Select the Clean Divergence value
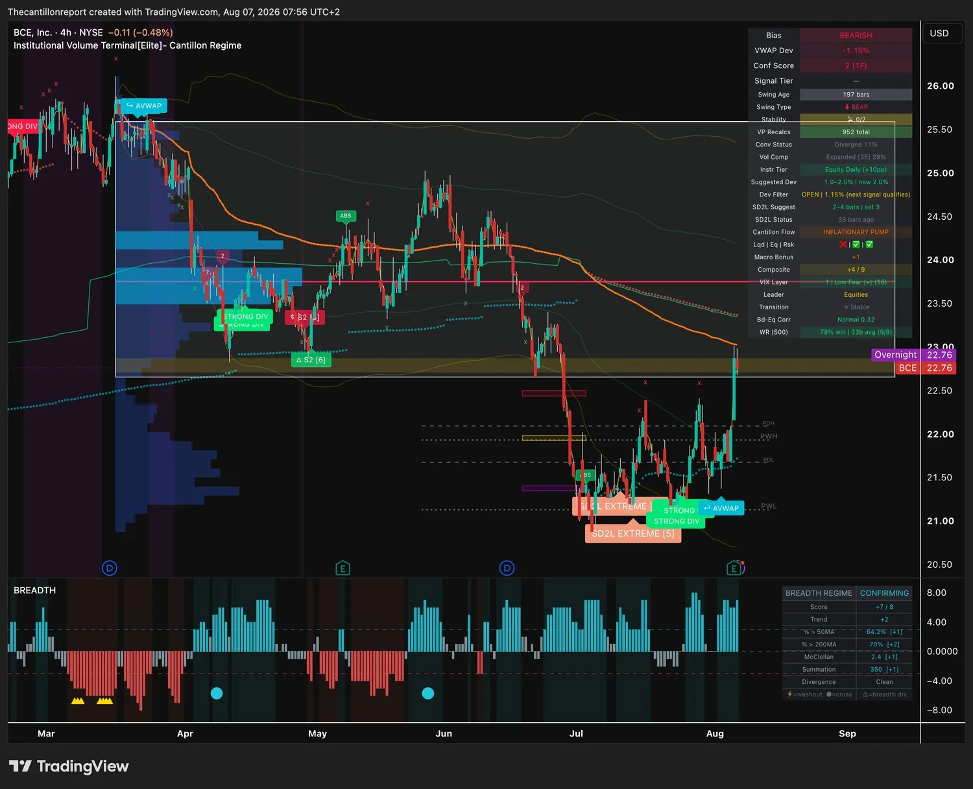 (885, 682)
